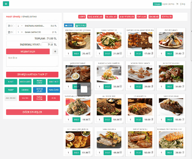Image resolution: width=192 pixels, height=159 pixels.
Task: Filter menu by Tatlılar category
Action: click(x=142, y=17)
